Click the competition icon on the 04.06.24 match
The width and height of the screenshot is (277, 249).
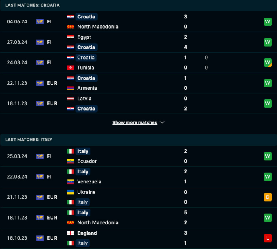(x=40, y=22)
